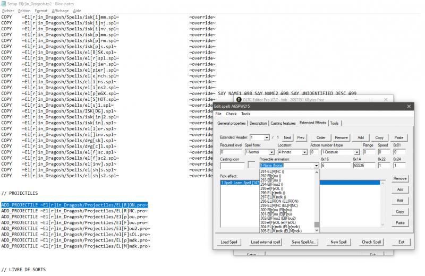This screenshot has width=425, height=276.
Task: Click Remove beside the Pick effect list
Action: coord(400,178)
